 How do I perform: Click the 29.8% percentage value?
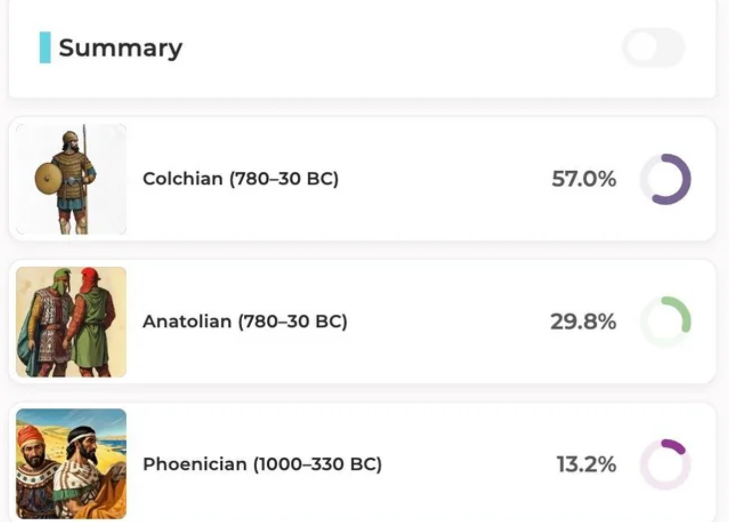(x=584, y=322)
